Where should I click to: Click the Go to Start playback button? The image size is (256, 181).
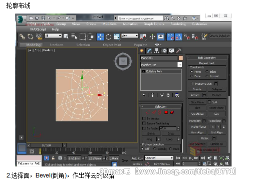tap(178, 158)
